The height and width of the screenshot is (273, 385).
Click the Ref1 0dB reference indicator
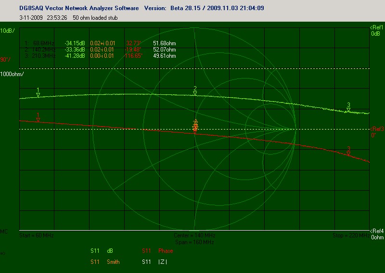pos(377,30)
